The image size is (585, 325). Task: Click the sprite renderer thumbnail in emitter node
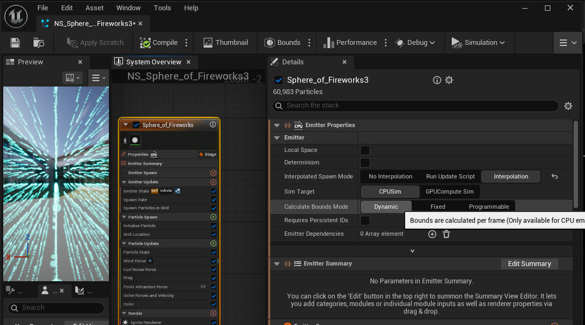[x=135, y=141]
